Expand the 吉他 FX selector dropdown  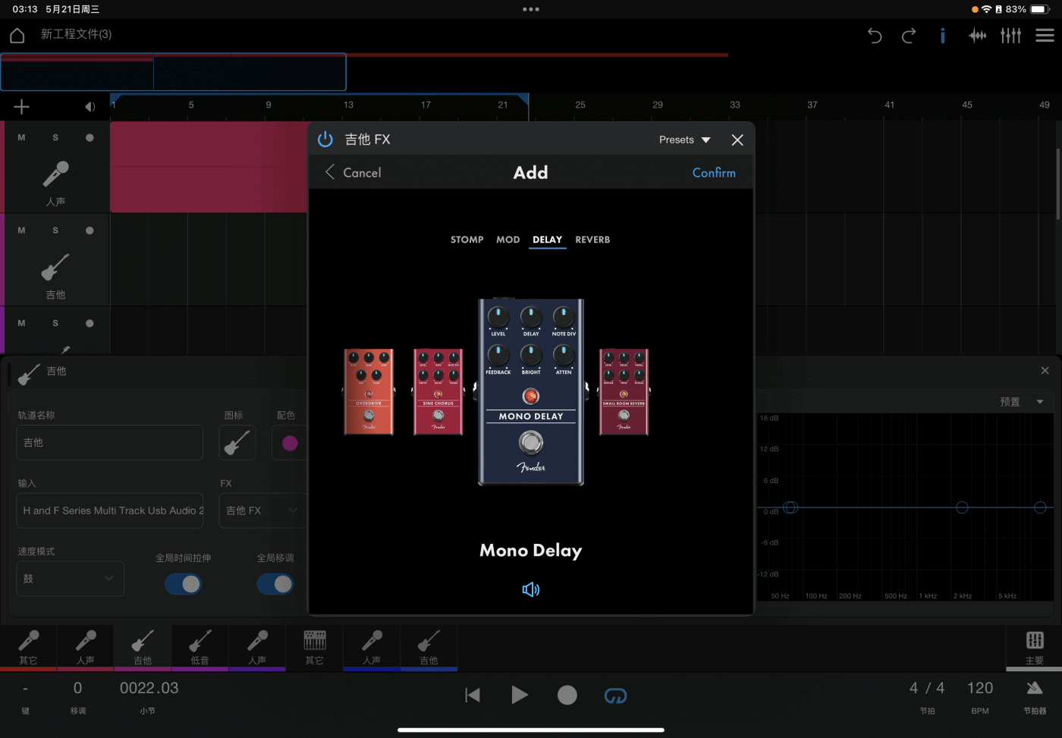(x=262, y=510)
